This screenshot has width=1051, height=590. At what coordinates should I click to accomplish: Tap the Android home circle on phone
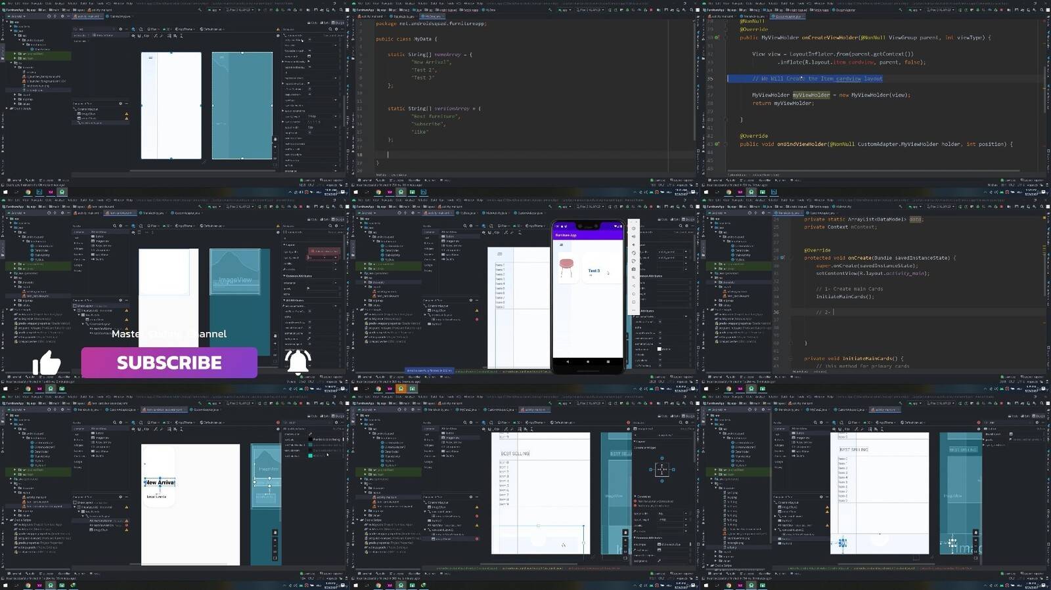tap(588, 362)
